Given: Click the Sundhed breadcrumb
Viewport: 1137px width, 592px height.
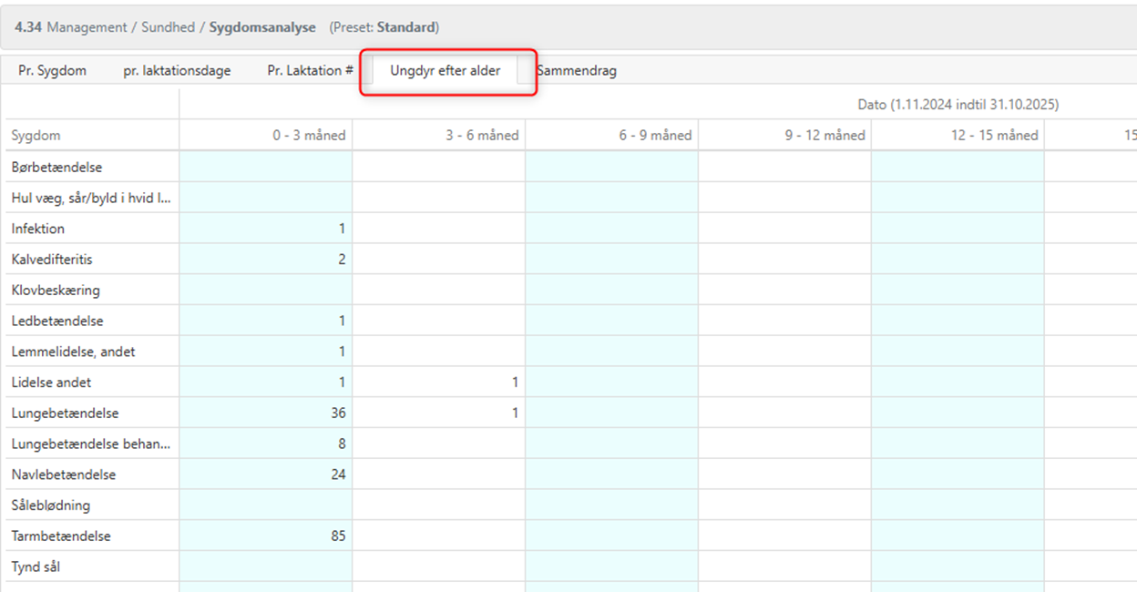Looking at the screenshot, I should (x=169, y=27).
